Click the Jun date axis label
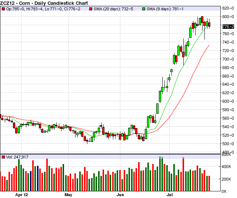The width and height of the screenshot is (237, 198). point(120,195)
